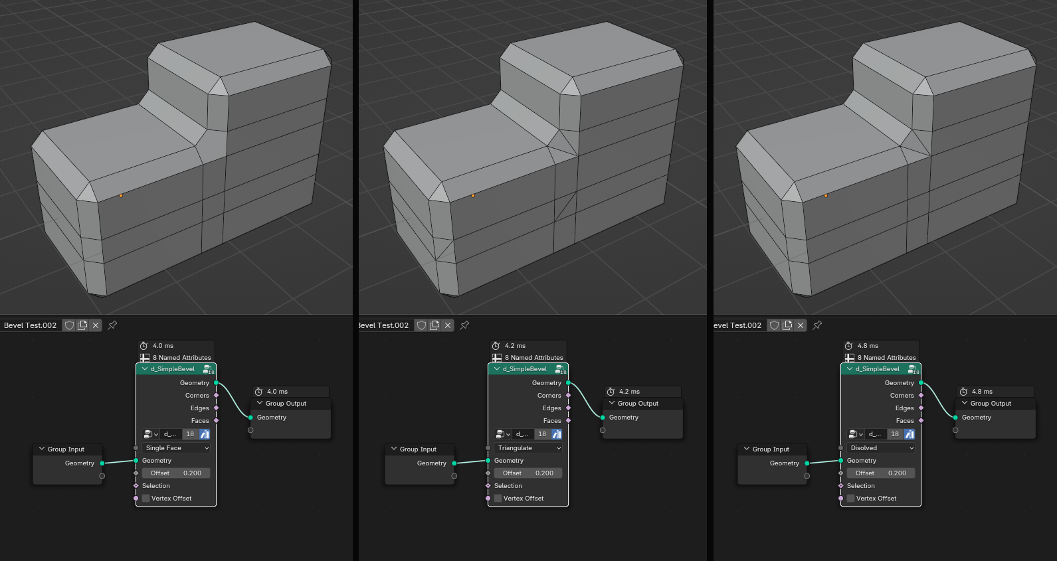
Task: Click Selection input socket in Single Face node
Action: pos(136,486)
